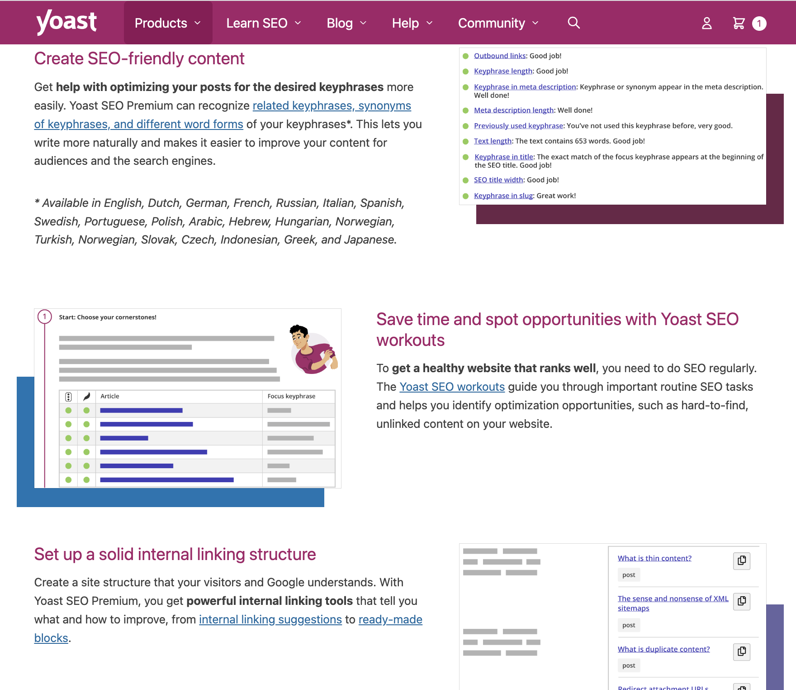796x690 pixels.
Task: Click the 'Outbound links' analysis link
Action: [499, 56]
